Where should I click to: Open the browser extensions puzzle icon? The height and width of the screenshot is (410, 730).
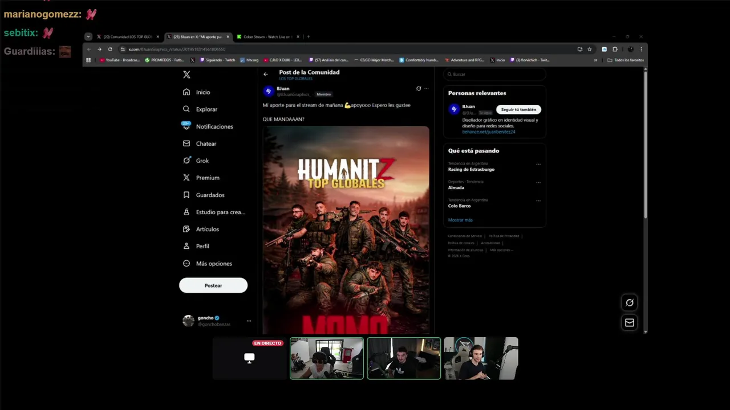pos(615,49)
